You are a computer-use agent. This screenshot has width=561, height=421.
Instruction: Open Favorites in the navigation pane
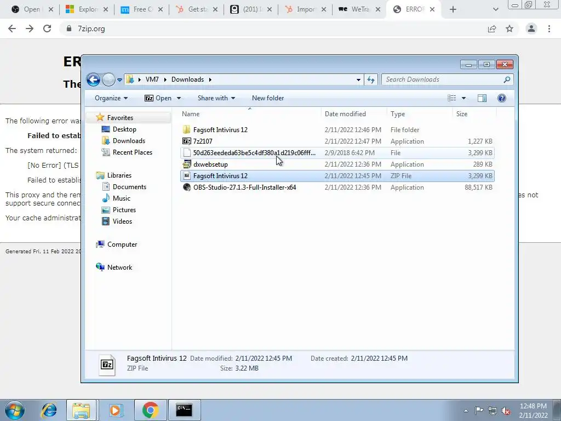[120, 118]
